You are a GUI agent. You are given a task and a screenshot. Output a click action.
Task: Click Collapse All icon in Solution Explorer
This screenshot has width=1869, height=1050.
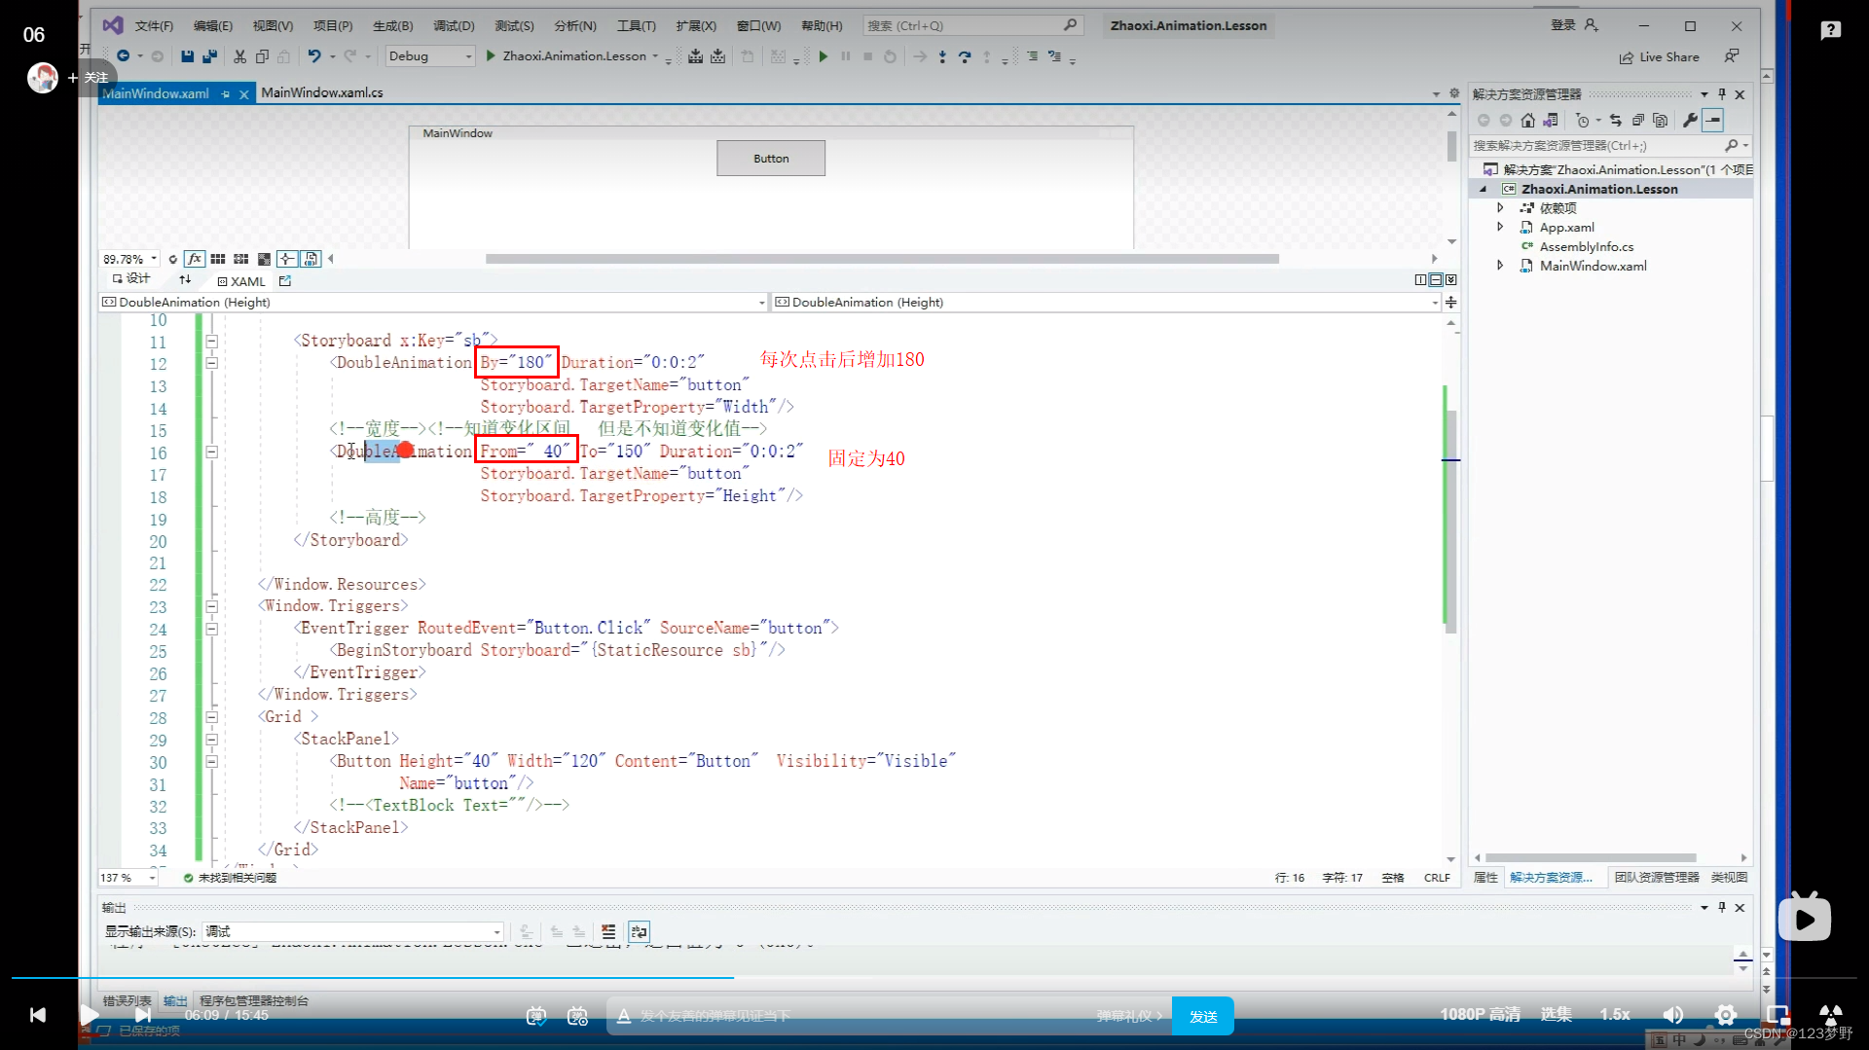point(1637,121)
